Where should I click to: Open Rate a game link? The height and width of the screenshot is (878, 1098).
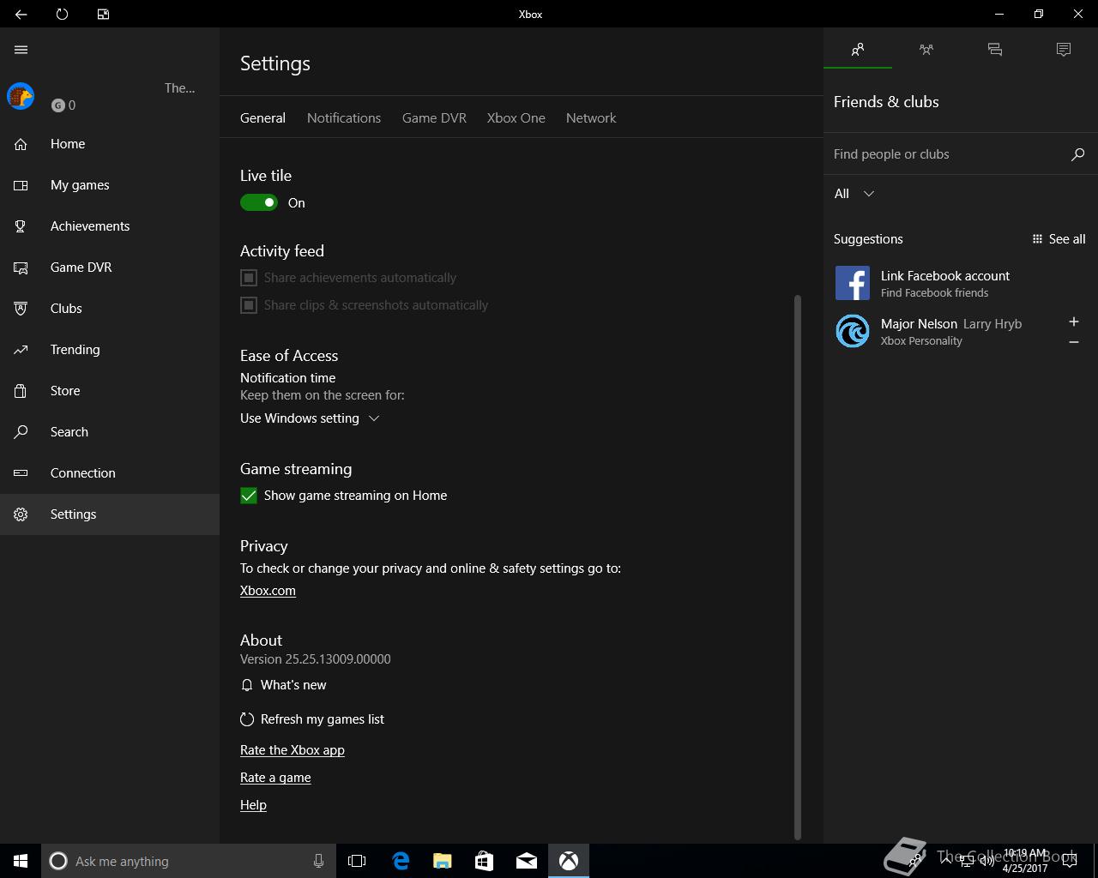(x=275, y=778)
